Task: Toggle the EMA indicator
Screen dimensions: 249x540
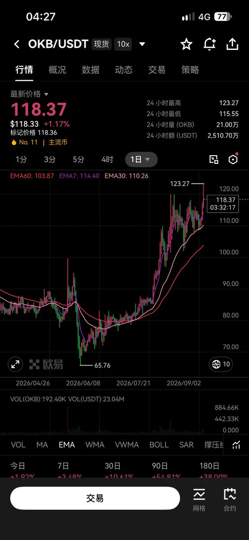Action: click(67, 445)
